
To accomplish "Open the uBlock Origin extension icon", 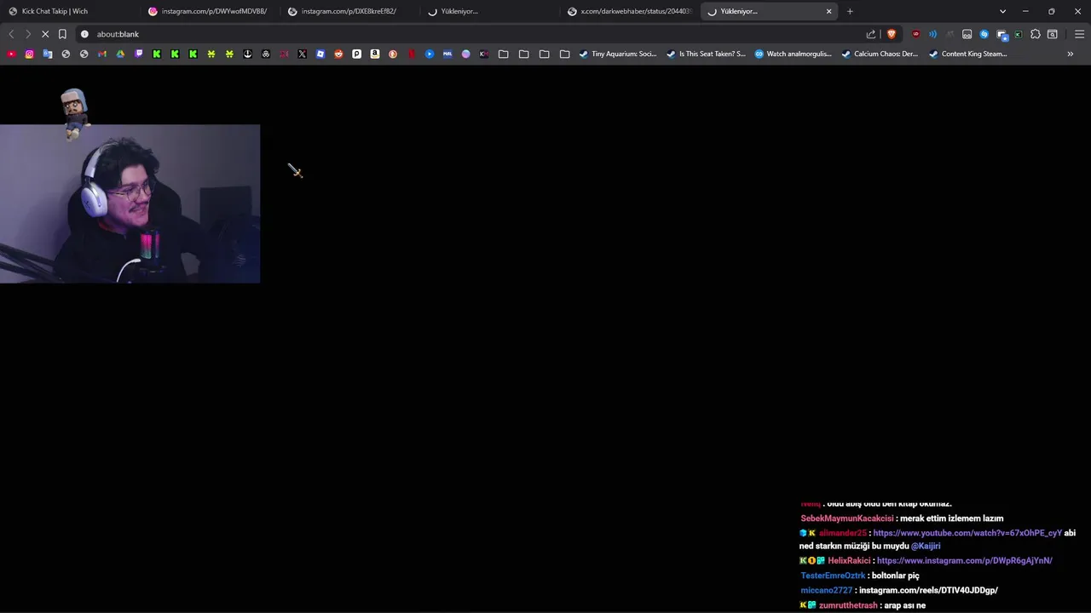I will (x=915, y=34).
